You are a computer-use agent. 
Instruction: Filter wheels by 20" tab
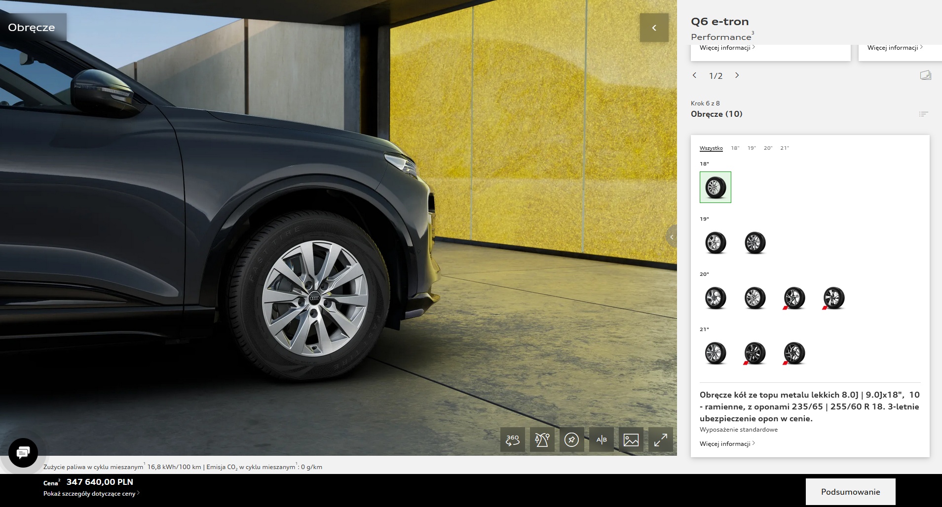pyautogui.click(x=768, y=148)
